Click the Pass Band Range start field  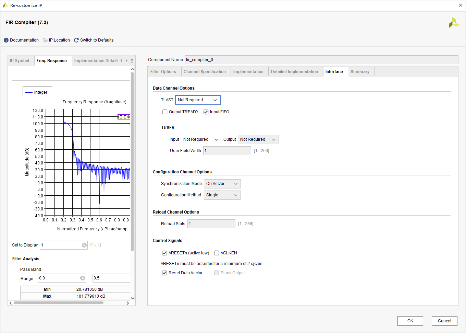click(62, 278)
